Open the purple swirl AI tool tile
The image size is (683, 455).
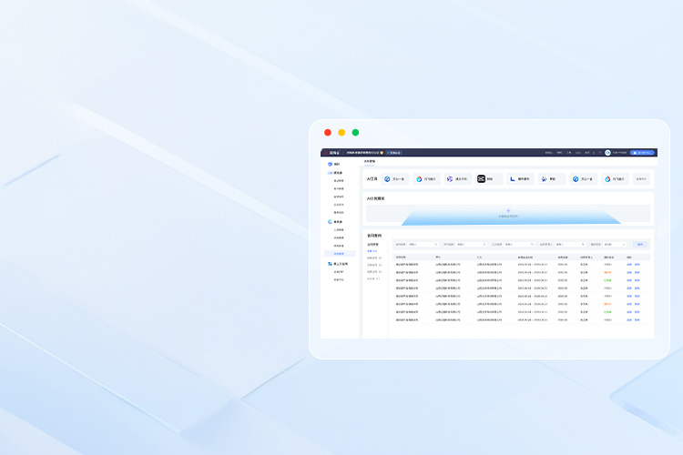[x=454, y=179]
